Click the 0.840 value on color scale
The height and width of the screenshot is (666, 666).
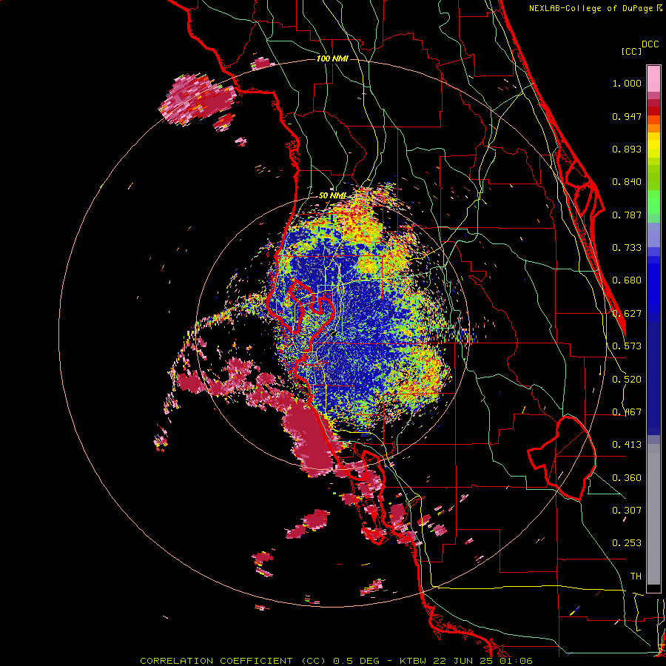(627, 182)
